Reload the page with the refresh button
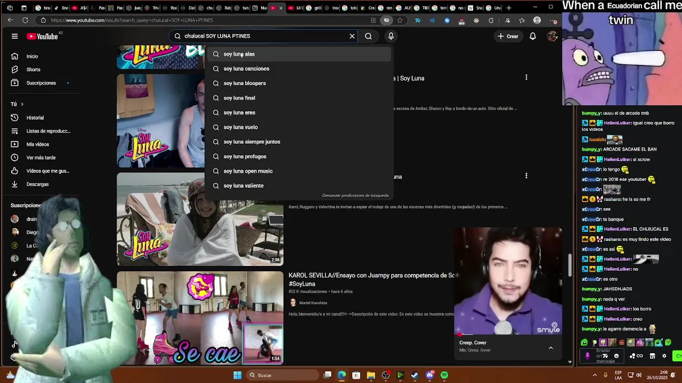The image size is (682, 383). point(25,20)
